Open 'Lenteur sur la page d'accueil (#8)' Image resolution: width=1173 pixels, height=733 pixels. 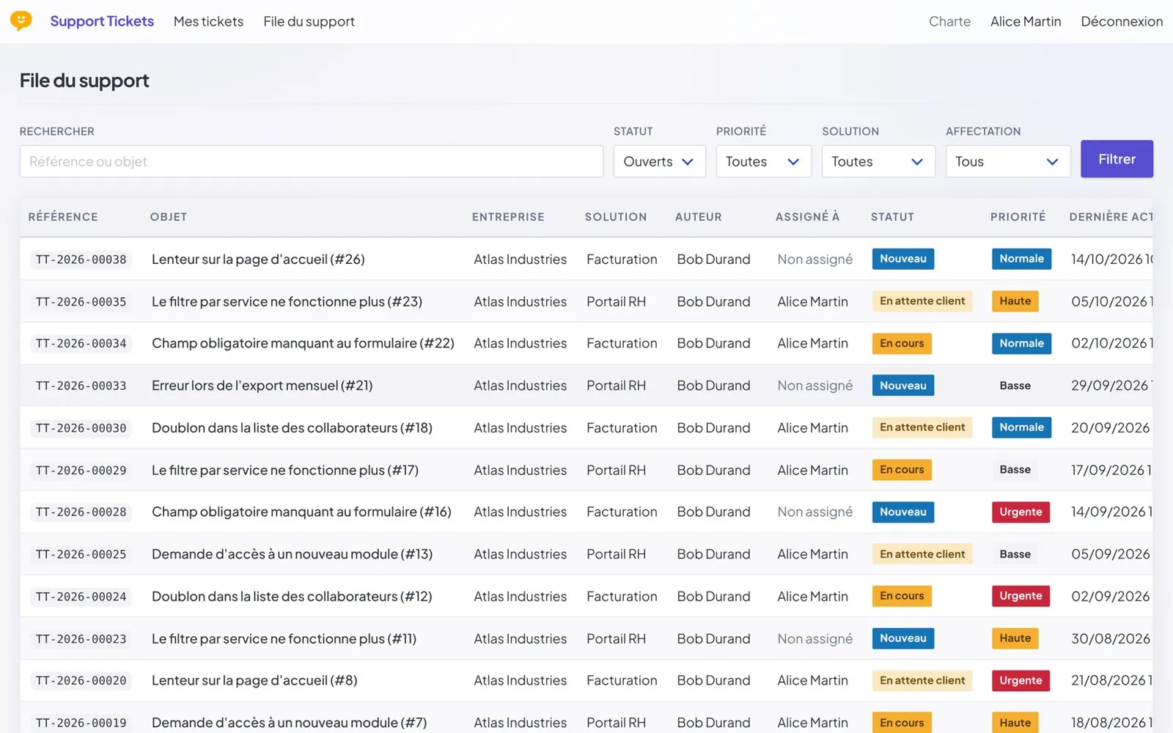click(x=254, y=681)
